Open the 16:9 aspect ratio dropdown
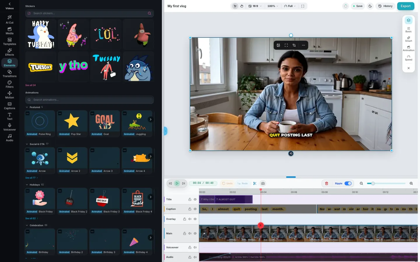 tap(255, 6)
